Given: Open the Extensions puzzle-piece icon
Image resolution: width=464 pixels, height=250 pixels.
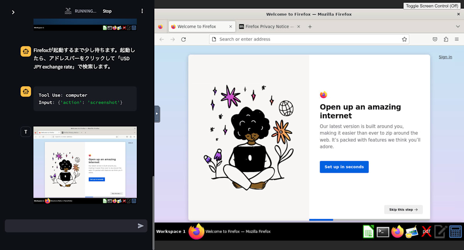Looking at the screenshot, I should [446, 39].
